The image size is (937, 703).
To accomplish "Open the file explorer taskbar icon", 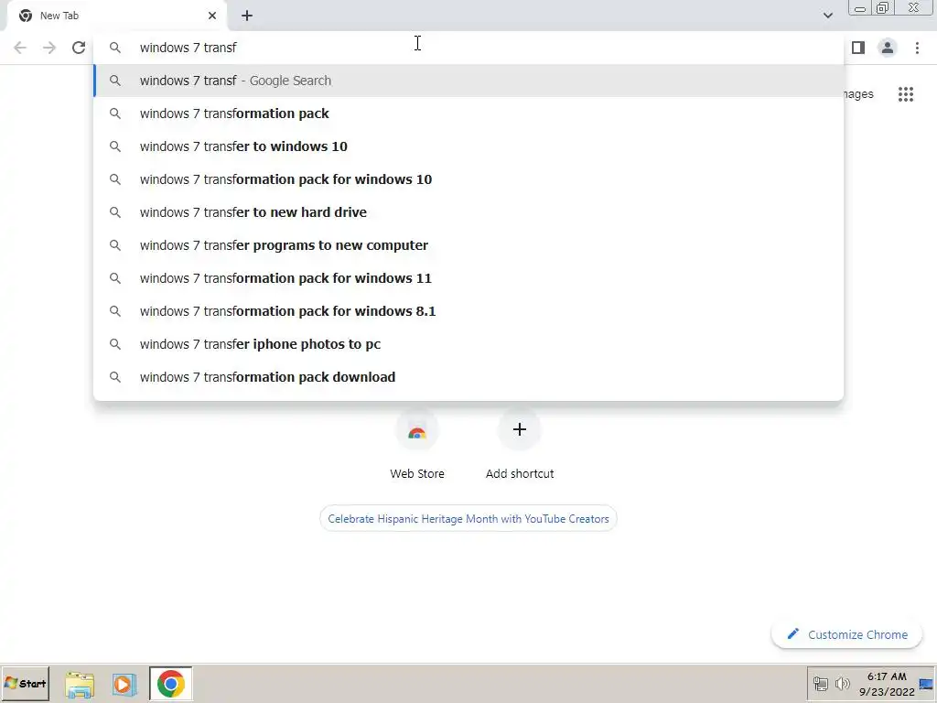I will coord(80,685).
